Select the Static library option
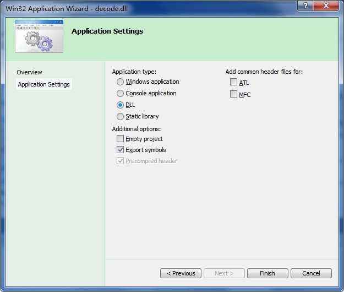344x292 pixels. tap(120, 116)
